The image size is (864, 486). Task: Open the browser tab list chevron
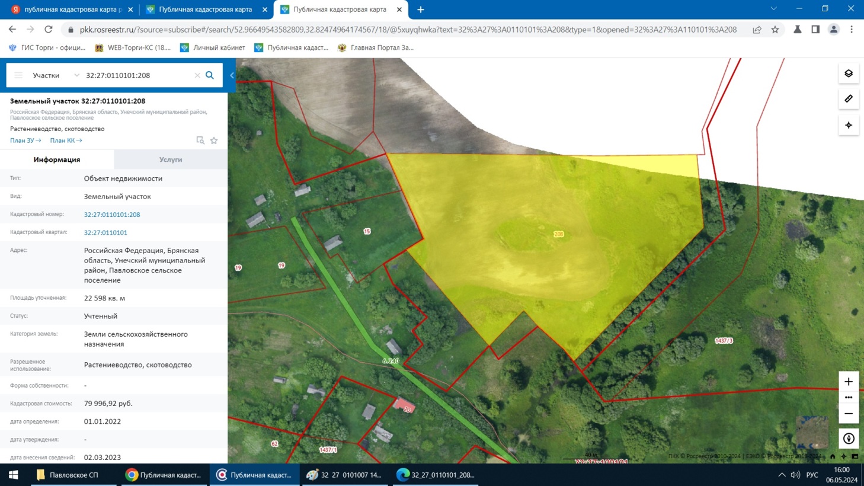point(773,9)
